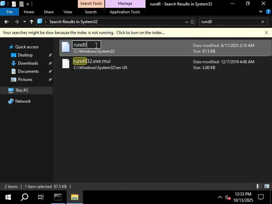Click the rundll32.exe.mui file icon
272x204 pixels.
[x=66, y=64]
